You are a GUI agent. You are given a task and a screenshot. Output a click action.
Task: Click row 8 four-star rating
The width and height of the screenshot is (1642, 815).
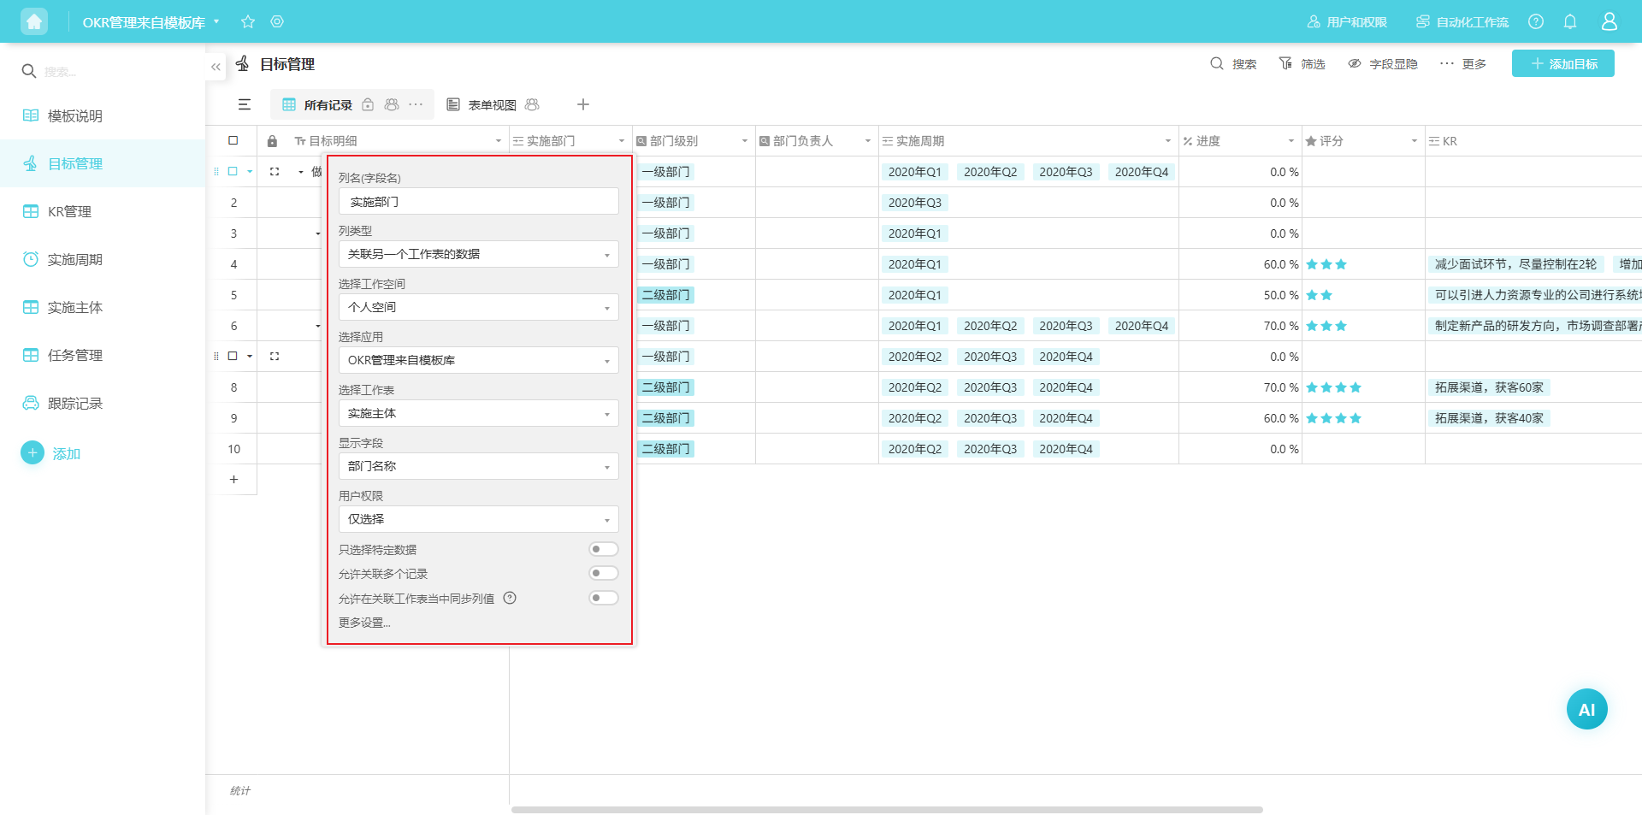click(1333, 387)
